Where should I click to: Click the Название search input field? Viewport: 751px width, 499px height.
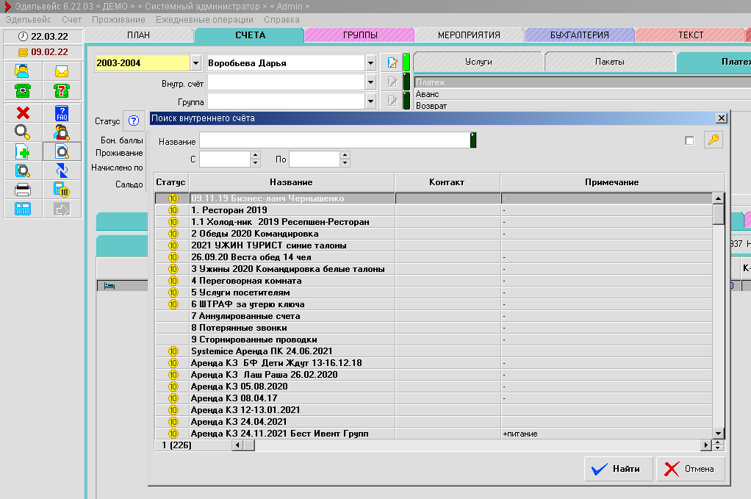pyautogui.click(x=334, y=140)
